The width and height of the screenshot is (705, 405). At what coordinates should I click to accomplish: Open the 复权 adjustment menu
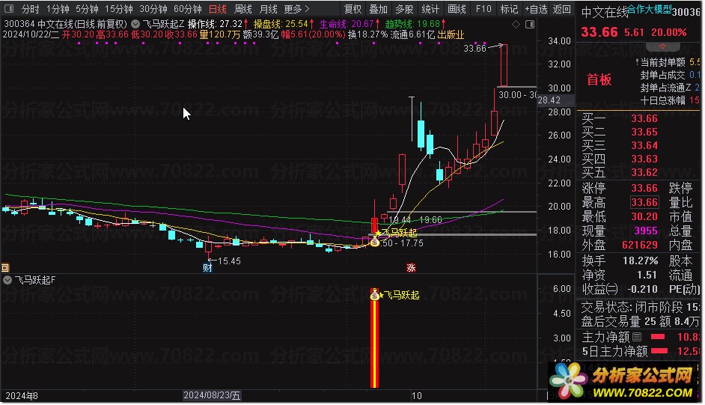click(x=353, y=9)
